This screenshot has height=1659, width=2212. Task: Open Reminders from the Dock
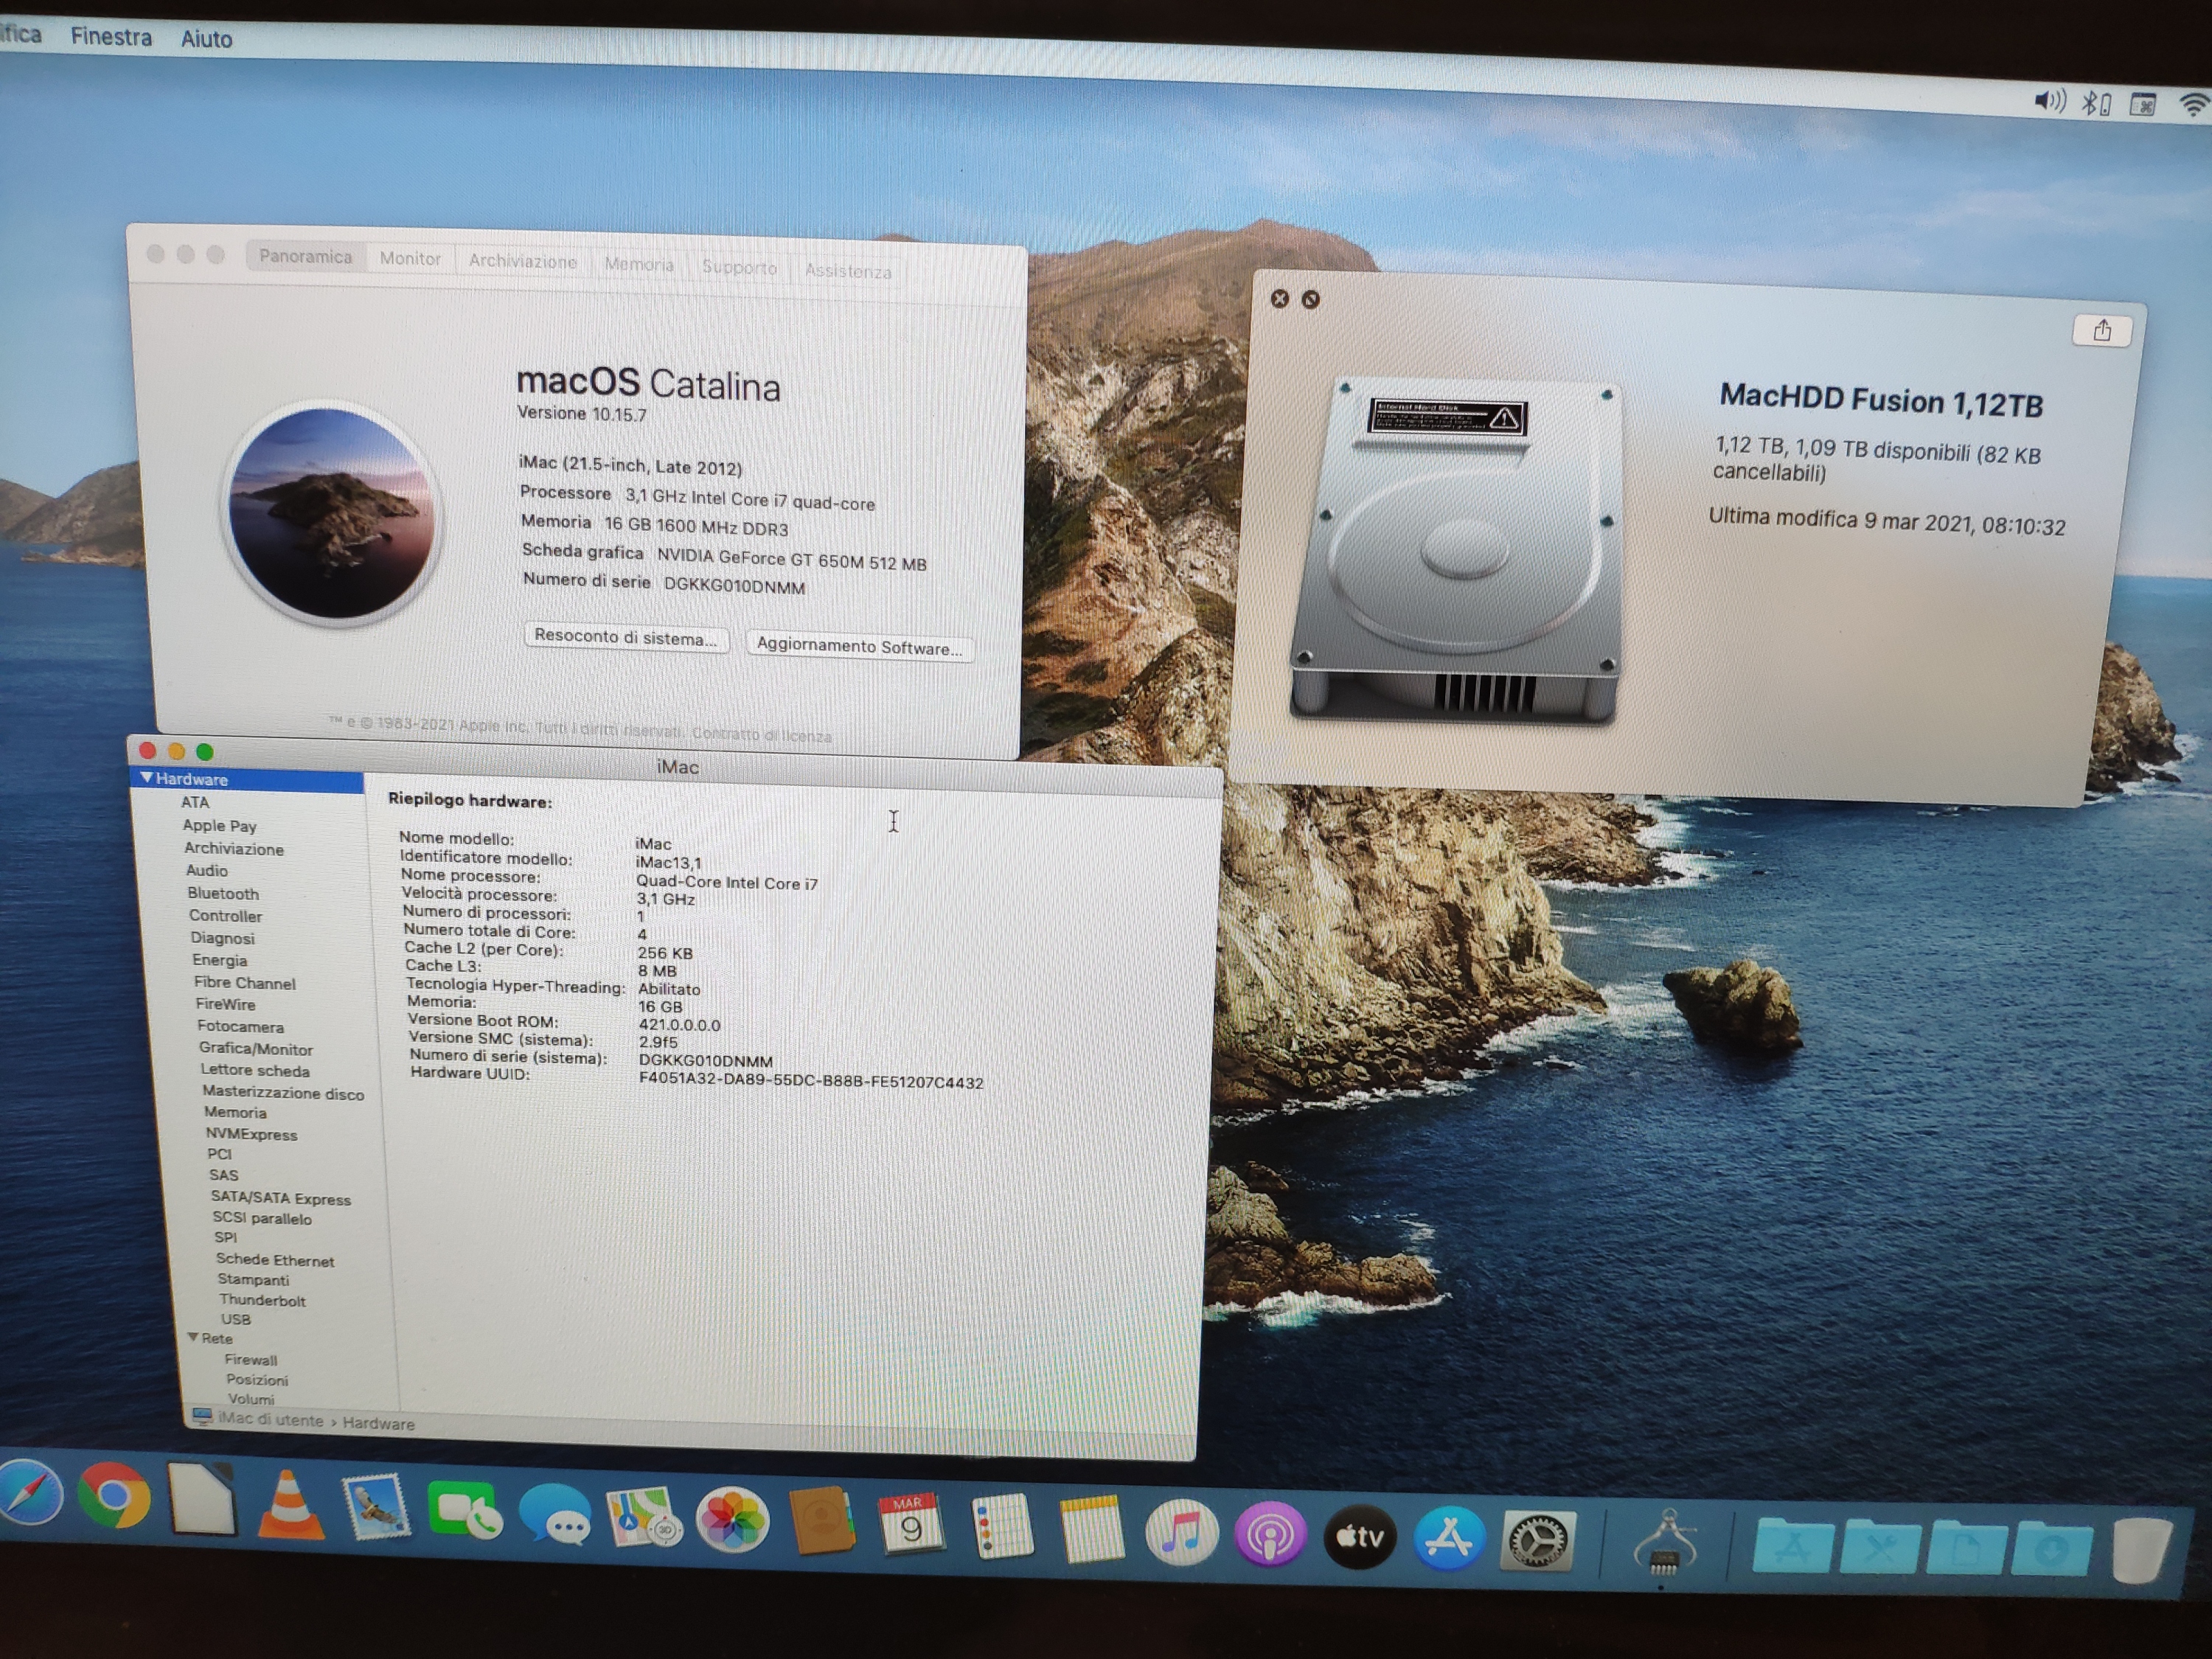point(1001,1527)
